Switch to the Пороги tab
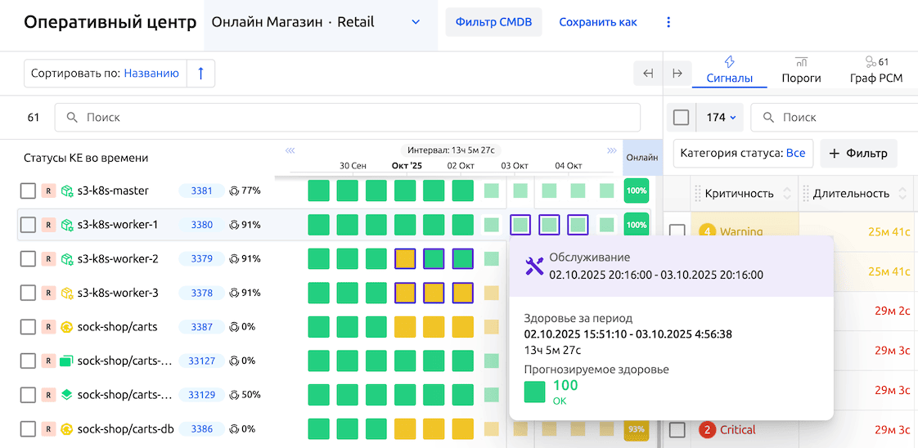918x448 pixels. pyautogui.click(x=801, y=71)
